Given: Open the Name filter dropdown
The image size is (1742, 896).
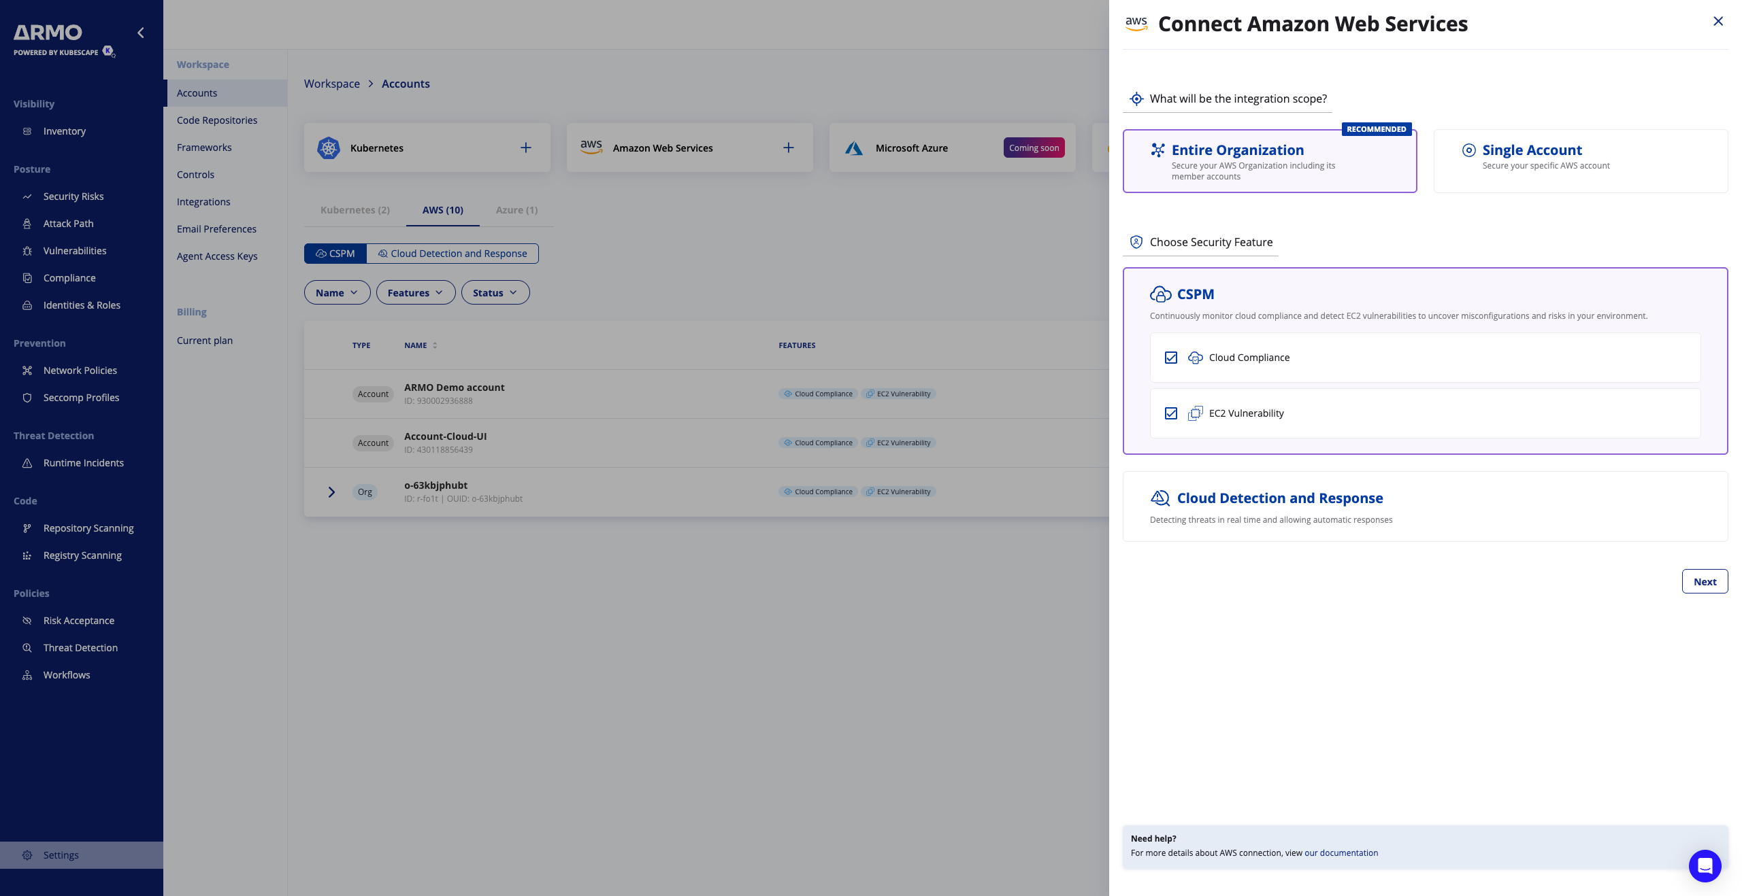Looking at the screenshot, I should 337,292.
